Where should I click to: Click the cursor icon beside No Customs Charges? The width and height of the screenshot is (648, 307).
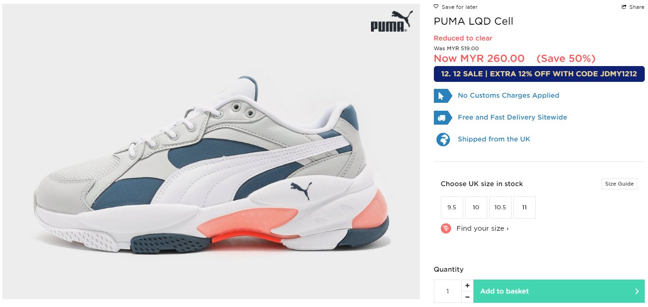pyautogui.click(x=443, y=96)
